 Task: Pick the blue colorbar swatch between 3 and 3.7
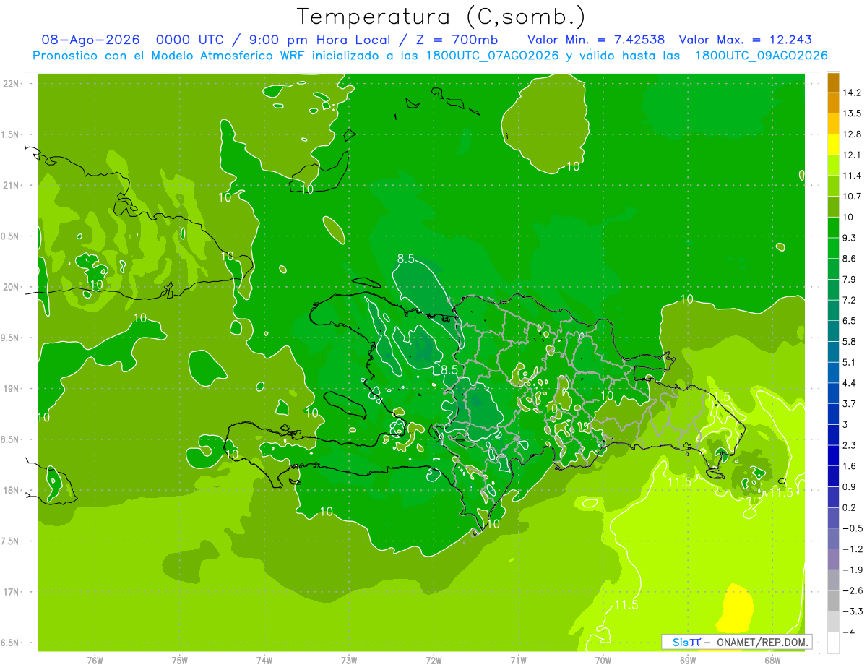coord(833,414)
